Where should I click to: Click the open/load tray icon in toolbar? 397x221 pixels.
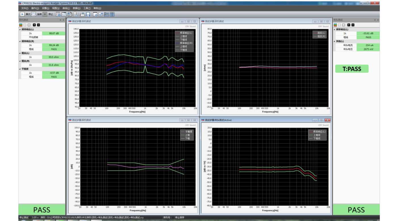click(82, 14)
